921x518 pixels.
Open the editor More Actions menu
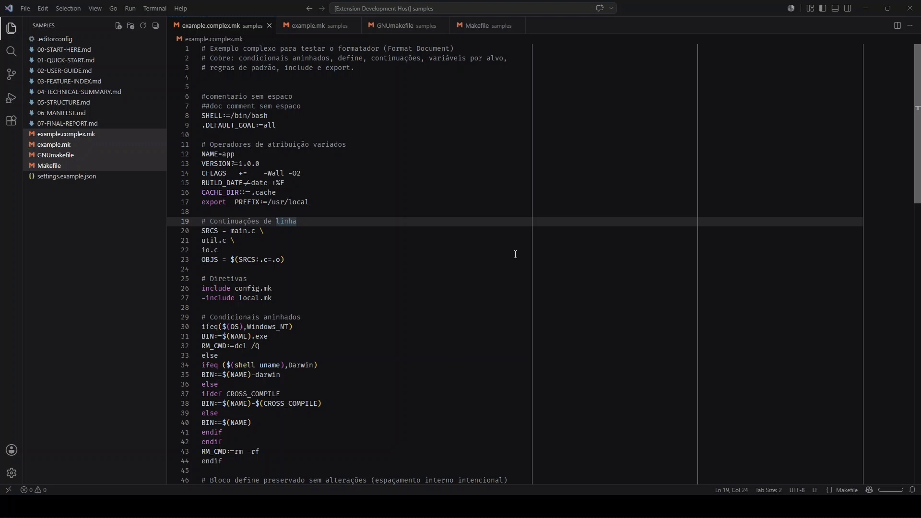910,25
